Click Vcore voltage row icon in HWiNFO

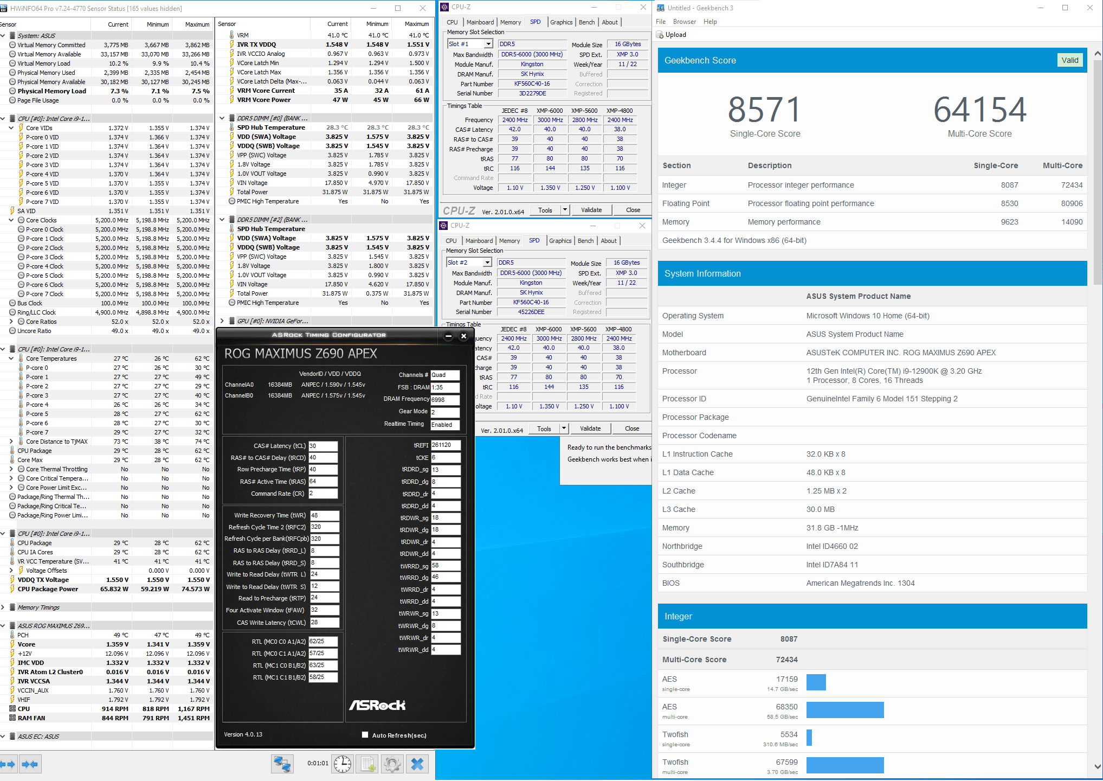(12, 644)
